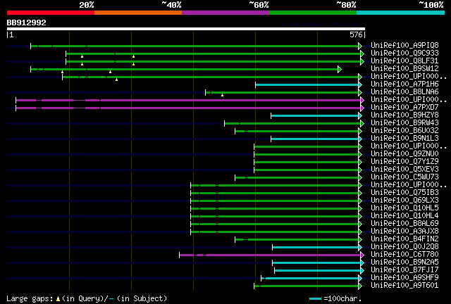Image resolution: width=451 pixels, height=304 pixels.
Task: Select the UniRef100_A9T601 subject label
Action: tap(404, 286)
